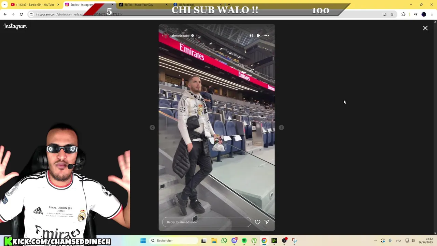Open Google Chrome taskbar icon
Image resolution: width=437 pixels, height=246 pixels.
[x=264, y=241]
